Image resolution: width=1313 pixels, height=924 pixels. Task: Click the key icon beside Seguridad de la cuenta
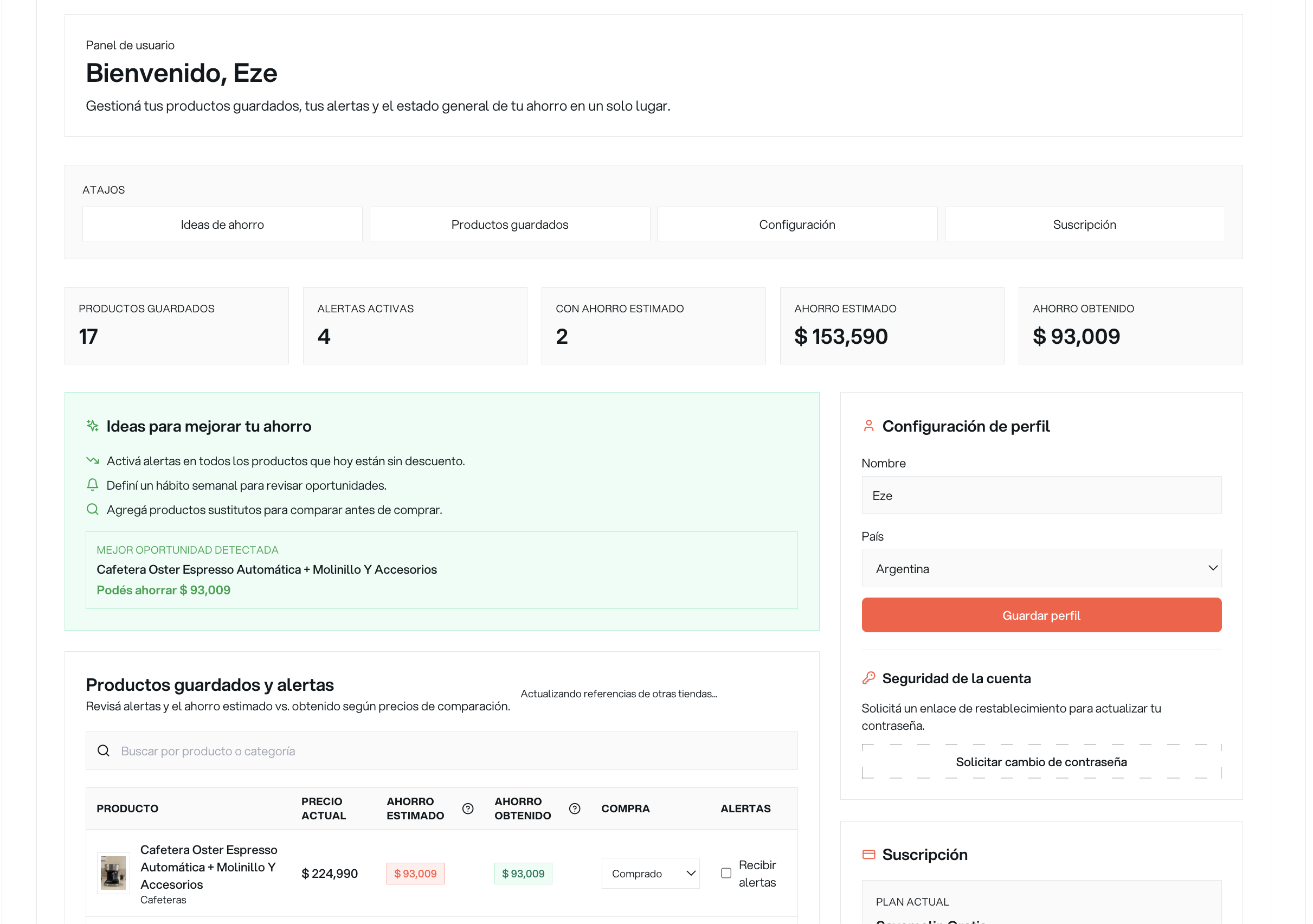pos(868,678)
